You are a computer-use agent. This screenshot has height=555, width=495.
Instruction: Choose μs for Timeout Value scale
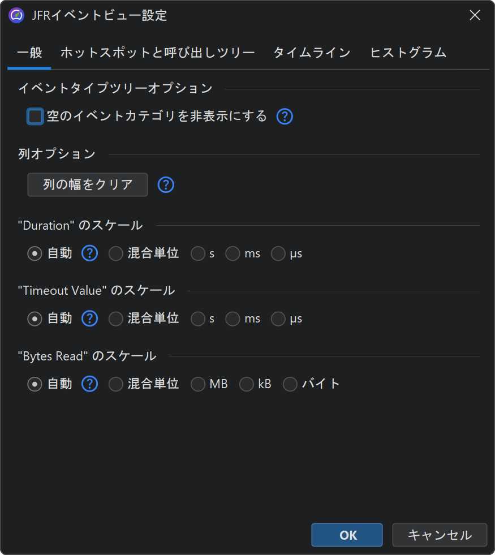278,319
